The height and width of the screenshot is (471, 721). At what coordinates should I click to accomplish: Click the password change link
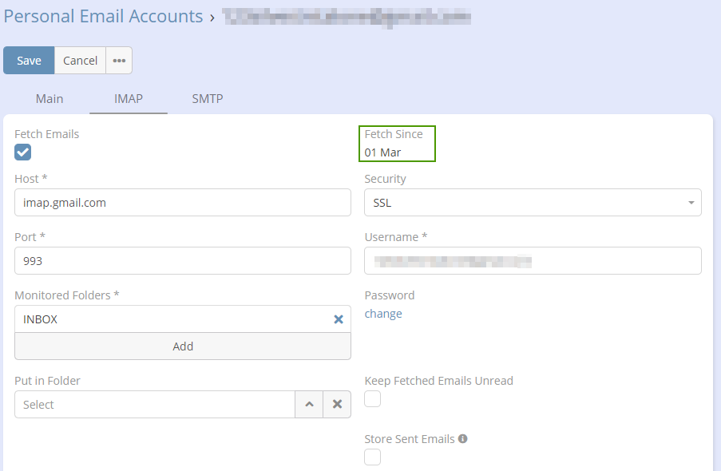click(x=383, y=314)
